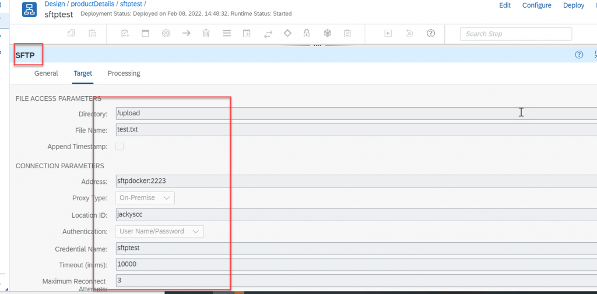This screenshot has width=597, height=294.
Task: Click the SFTP panel title text
Action: tap(25, 55)
